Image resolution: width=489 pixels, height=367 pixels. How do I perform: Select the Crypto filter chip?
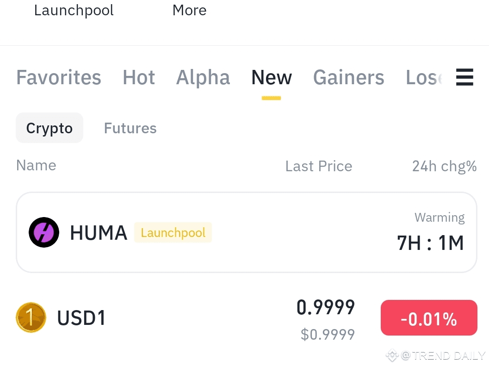tap(49, 128)
